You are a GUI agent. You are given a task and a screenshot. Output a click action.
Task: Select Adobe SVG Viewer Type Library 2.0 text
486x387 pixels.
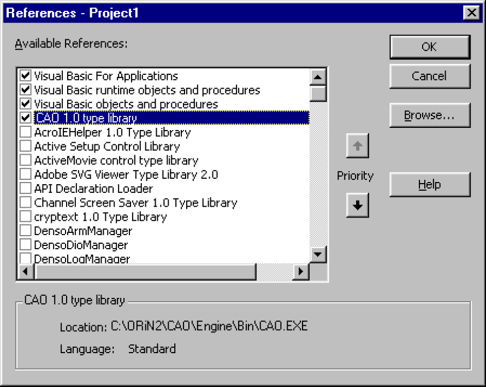[x=126, y=174]
